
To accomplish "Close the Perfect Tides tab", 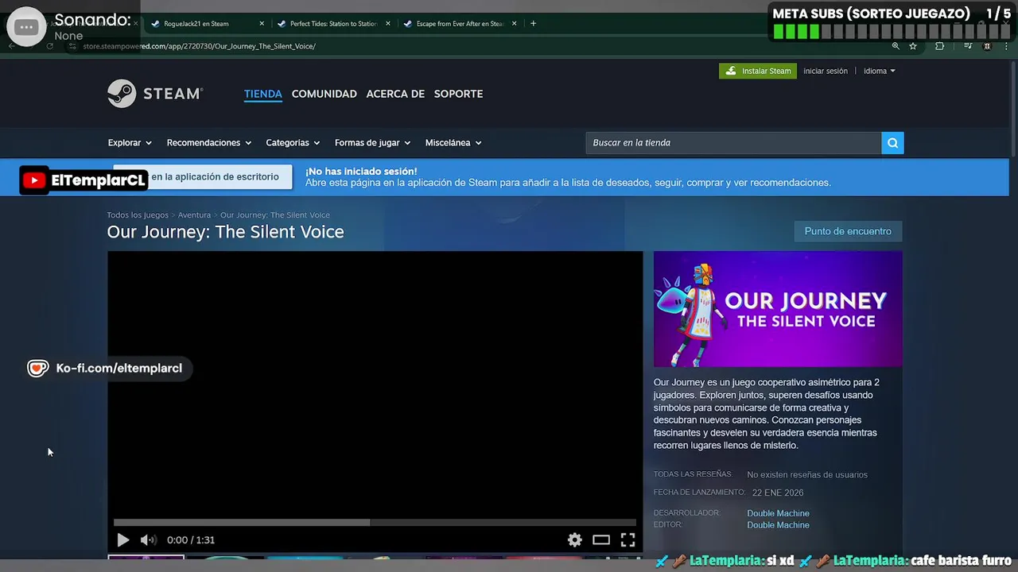I will pos(388,24).
